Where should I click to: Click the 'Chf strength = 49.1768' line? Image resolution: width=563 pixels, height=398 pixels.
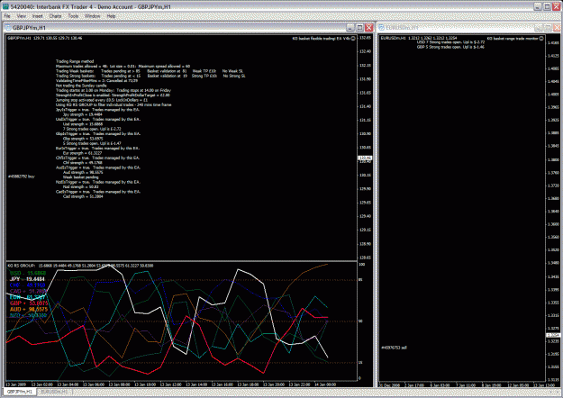click(x=83, y=163)
